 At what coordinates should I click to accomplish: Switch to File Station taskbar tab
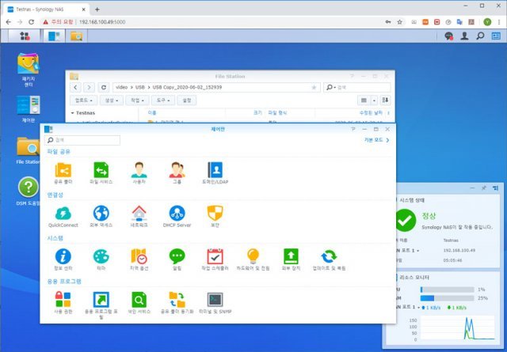pyautogui.click(x=77, y=36)
